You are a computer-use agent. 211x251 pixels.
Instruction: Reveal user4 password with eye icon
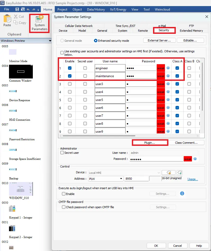tap(168, 92)
